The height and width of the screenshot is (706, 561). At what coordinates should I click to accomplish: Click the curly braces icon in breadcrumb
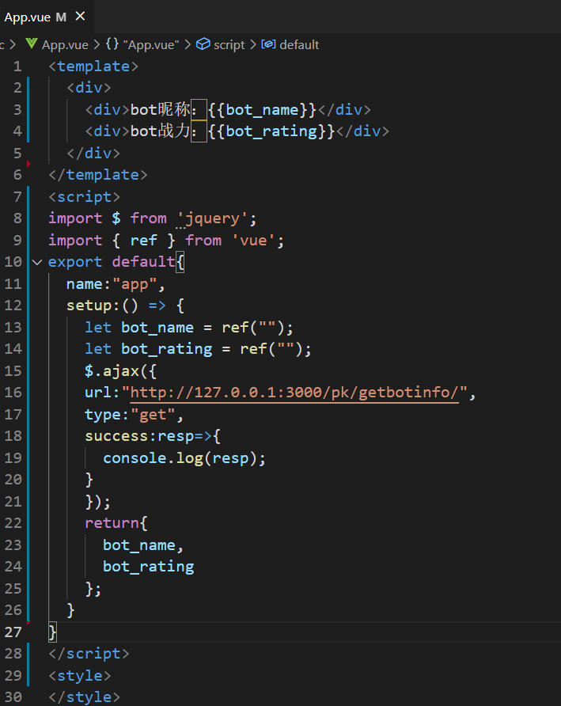(112, 45)
